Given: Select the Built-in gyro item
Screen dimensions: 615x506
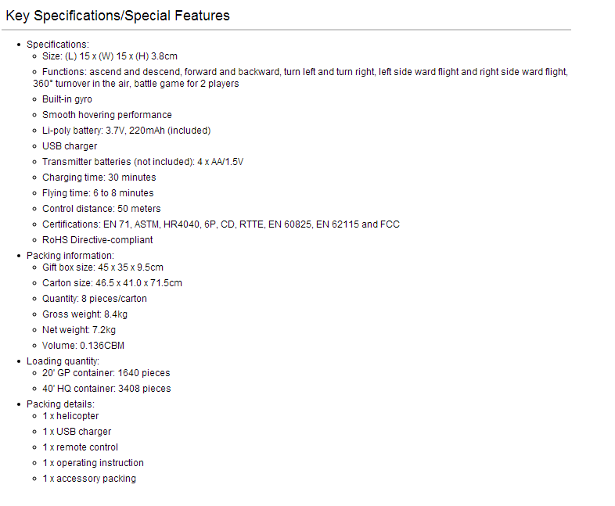Looking at the screenshot, I should click(x=67, y=99).
